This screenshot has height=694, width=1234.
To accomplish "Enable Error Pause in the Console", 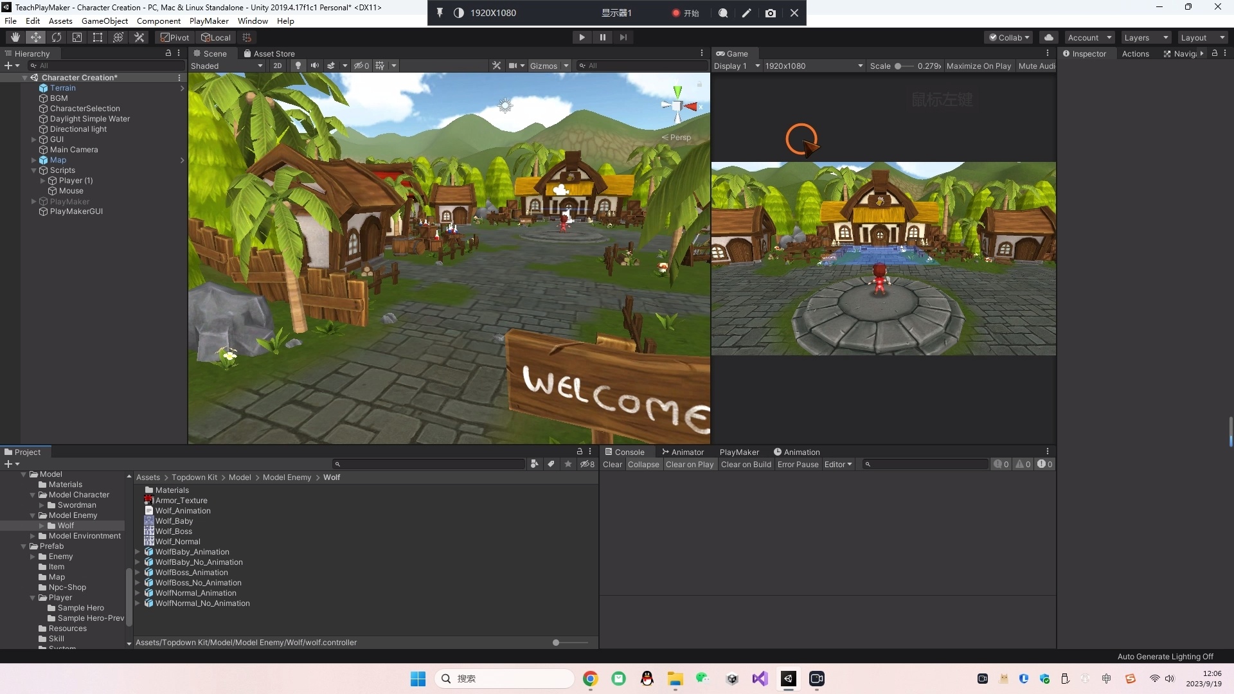I will tap(798, 464).
